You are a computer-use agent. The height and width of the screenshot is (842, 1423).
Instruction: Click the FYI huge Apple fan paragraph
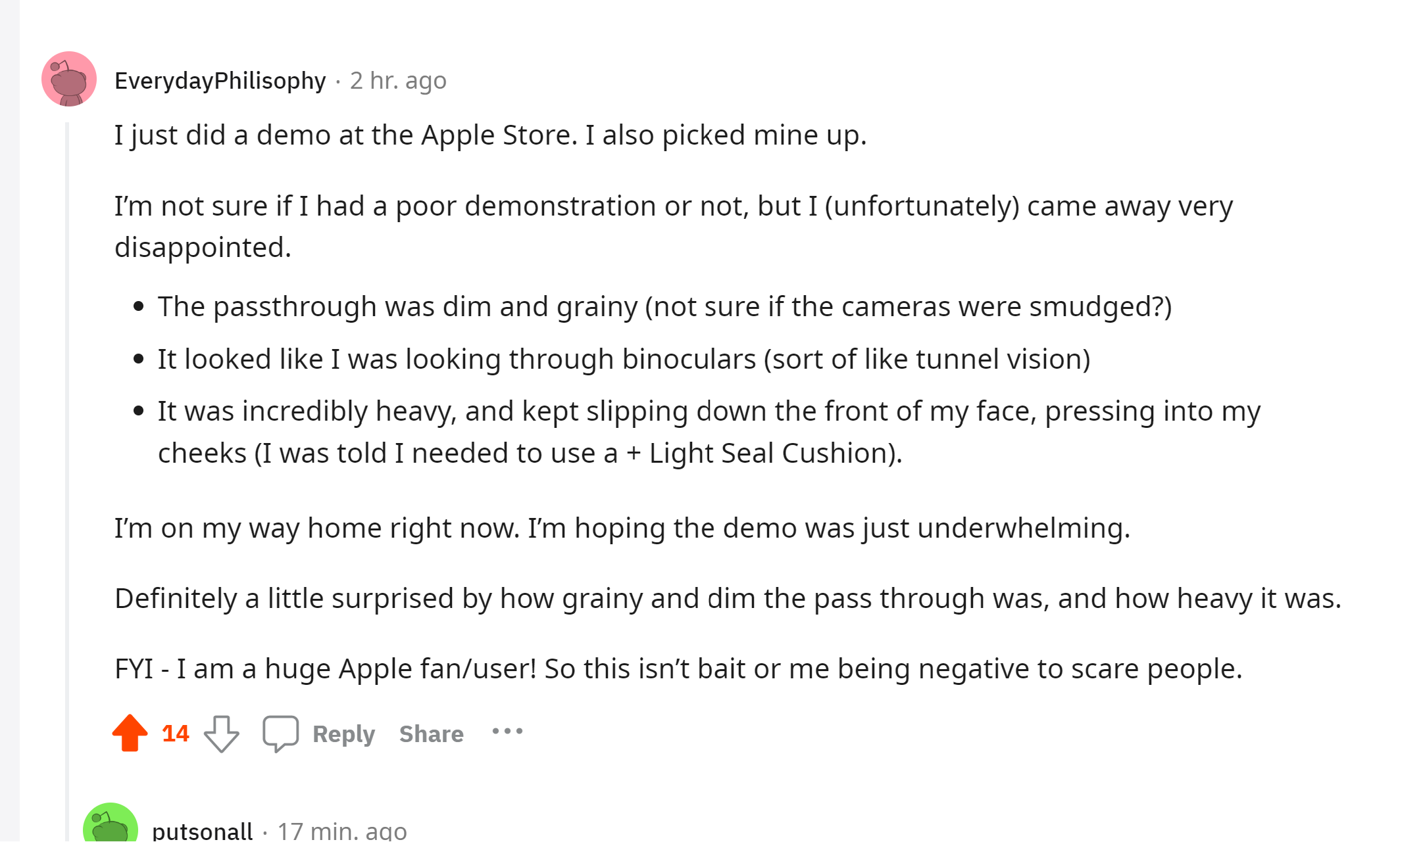point(678,668)
